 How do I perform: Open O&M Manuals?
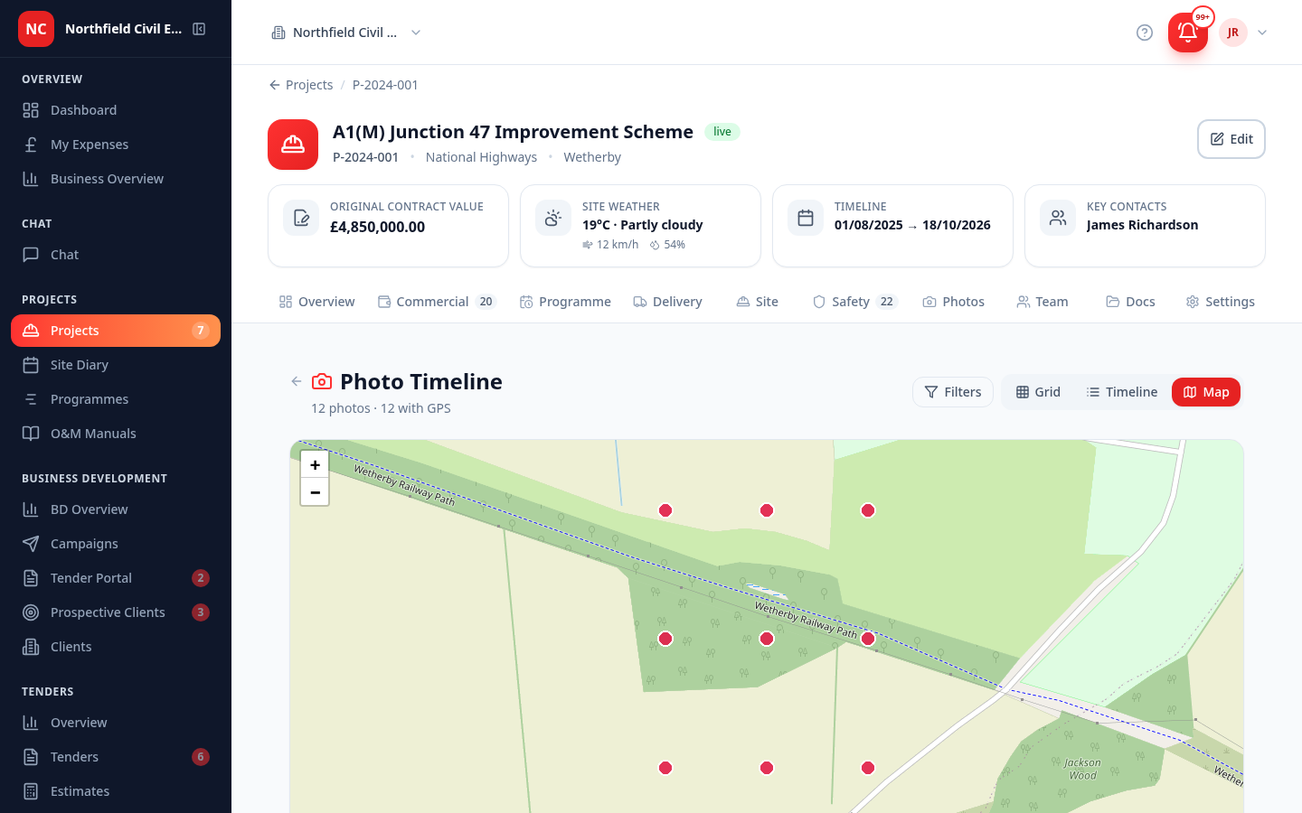click(116, 434)
